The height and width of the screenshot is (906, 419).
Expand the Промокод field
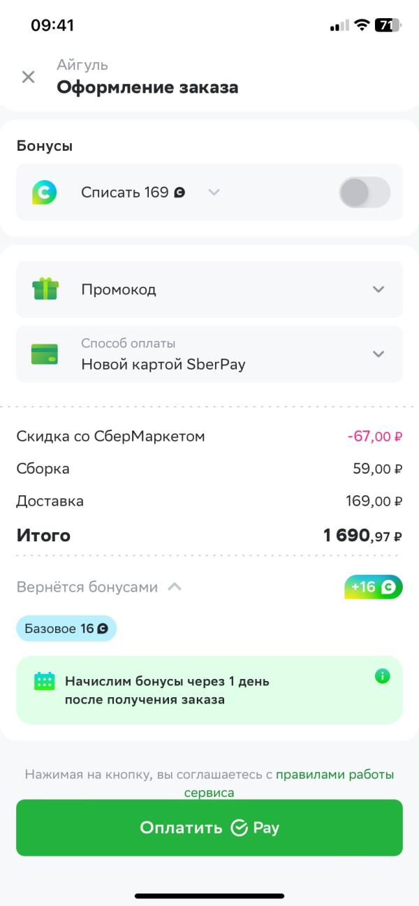tap(209, 289)
